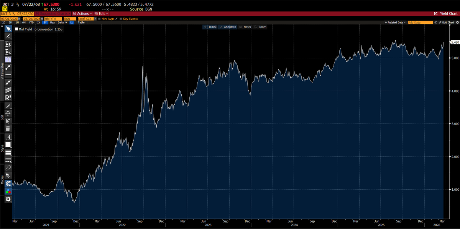Image resolution: width=460 pixels, height=229 pixels.
Task: Open the red-green-blue color dots option
Action: click(8, 191)
